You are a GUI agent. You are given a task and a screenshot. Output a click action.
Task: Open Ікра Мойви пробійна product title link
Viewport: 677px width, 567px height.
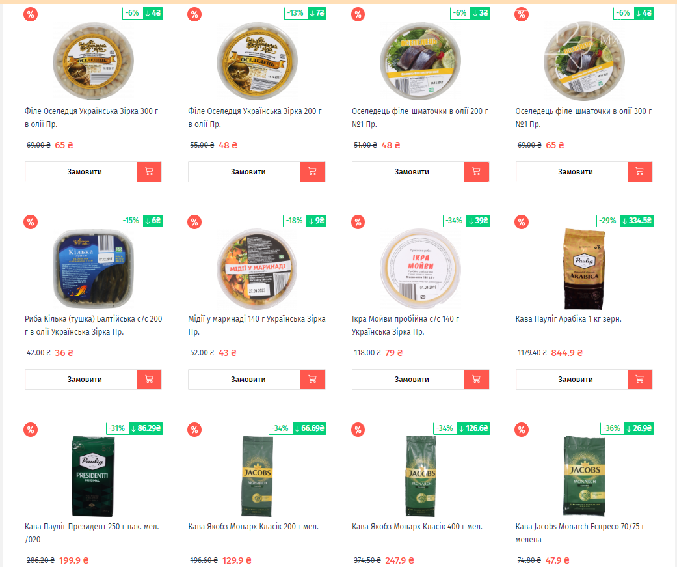click(x=405, y=325)
